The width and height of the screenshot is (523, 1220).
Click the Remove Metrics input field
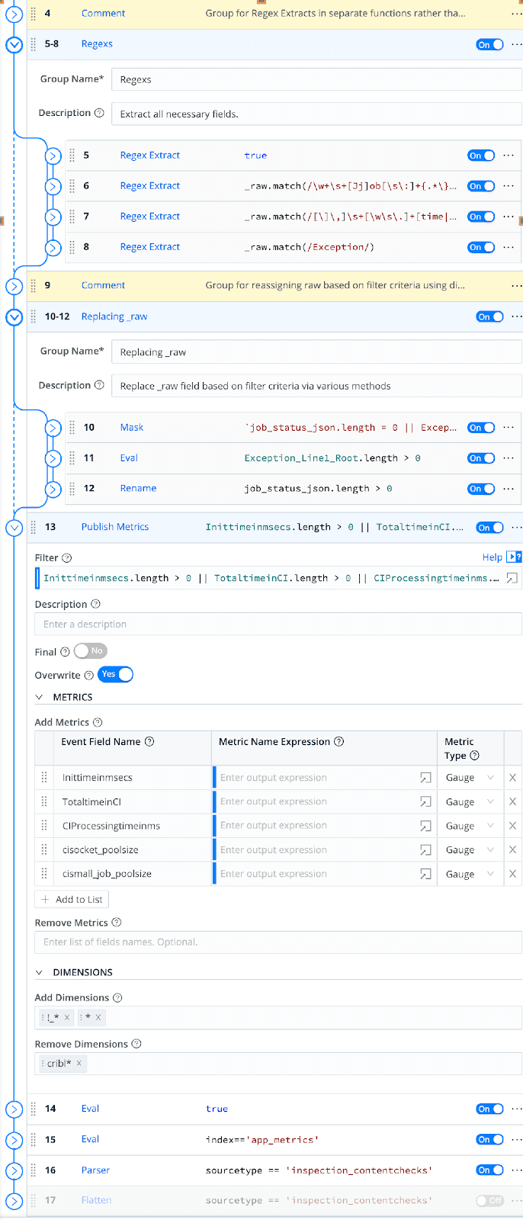(x=278, y=942)
